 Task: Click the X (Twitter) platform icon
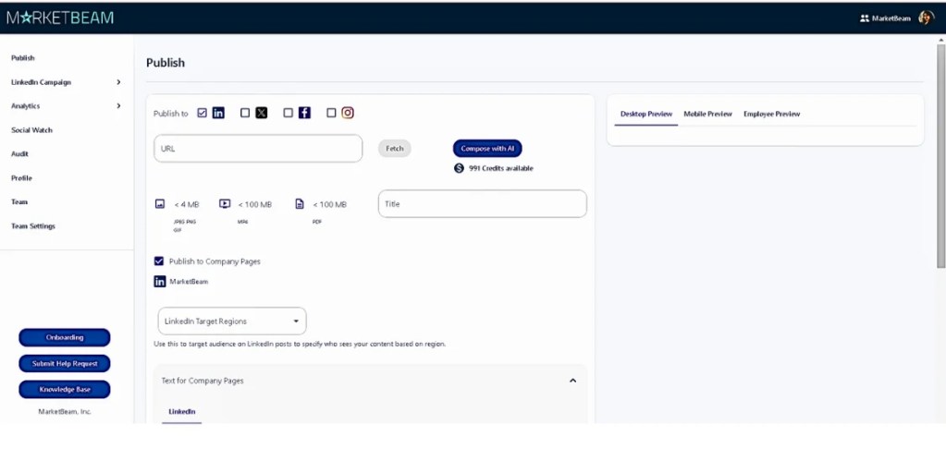pos(262,113)
